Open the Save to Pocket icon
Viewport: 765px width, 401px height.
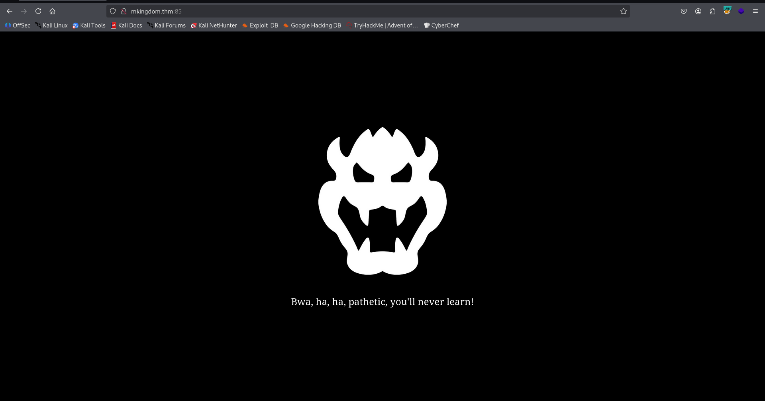pos(684,11)
